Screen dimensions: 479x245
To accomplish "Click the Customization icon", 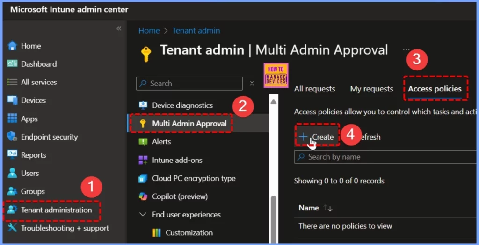I will pos(156,233).
